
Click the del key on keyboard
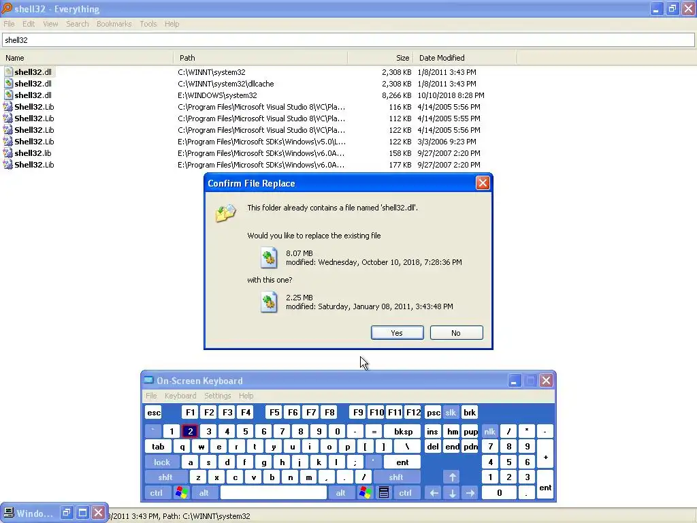(x=432, y=447)
